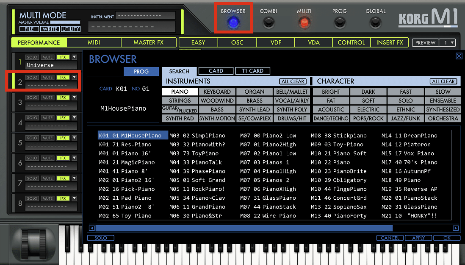Open the INSERT FX tab

(x=390, y=42)
